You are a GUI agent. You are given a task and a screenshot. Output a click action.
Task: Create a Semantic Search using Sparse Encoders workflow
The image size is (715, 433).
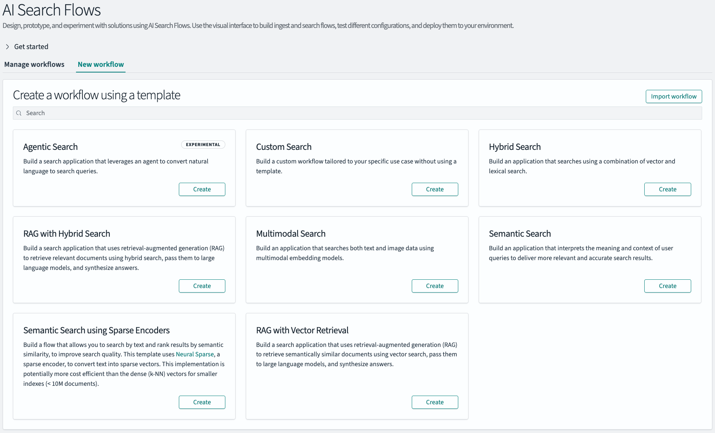click(202, 402)
